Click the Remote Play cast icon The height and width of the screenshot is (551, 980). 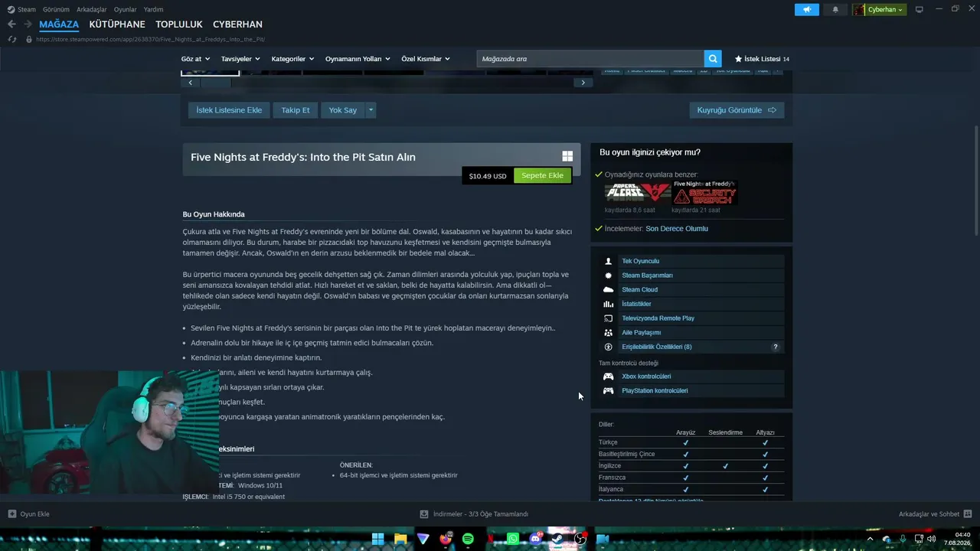(608, 318)
